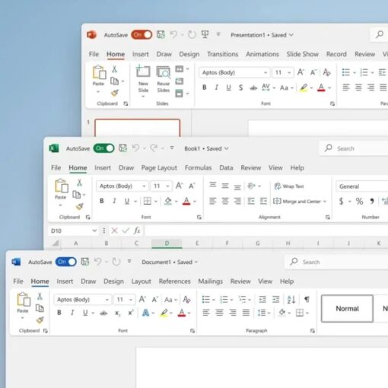Cancel the formula bar entry in Excel

(114, 231)
